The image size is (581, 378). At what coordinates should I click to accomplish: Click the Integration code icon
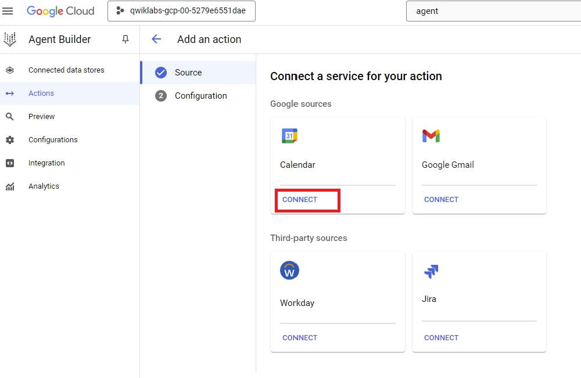10,163
